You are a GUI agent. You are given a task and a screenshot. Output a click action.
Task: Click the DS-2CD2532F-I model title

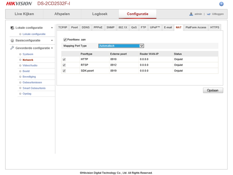(54, 3)
